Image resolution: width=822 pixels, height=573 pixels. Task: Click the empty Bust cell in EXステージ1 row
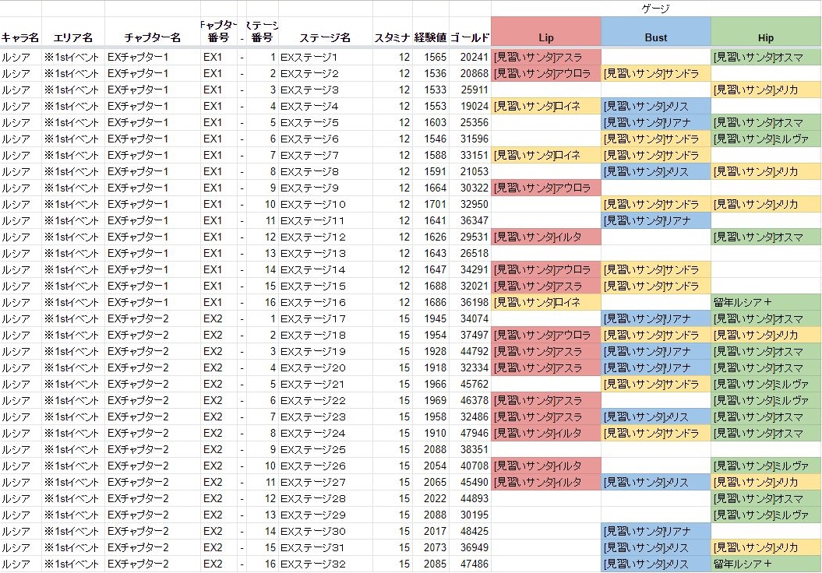coord(655,57)
